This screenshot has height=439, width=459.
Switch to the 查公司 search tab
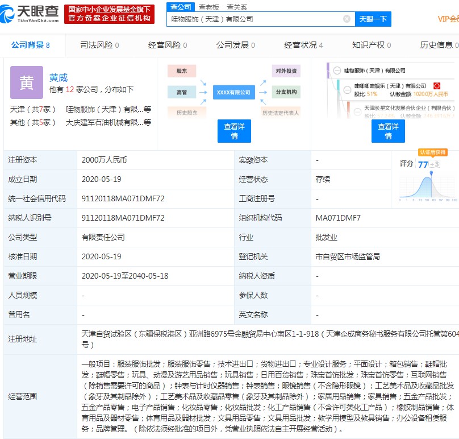click(x=181, y=7)
